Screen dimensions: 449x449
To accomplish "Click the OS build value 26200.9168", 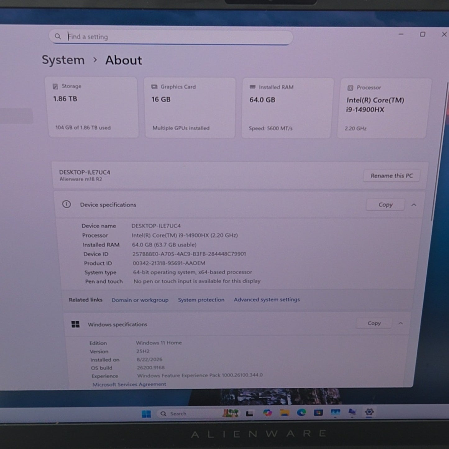I will 151,368.
